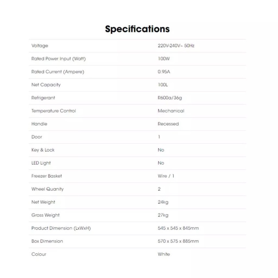Click the Recessed handle value
This screenshot has width=278, height=278.
point(168,124)
